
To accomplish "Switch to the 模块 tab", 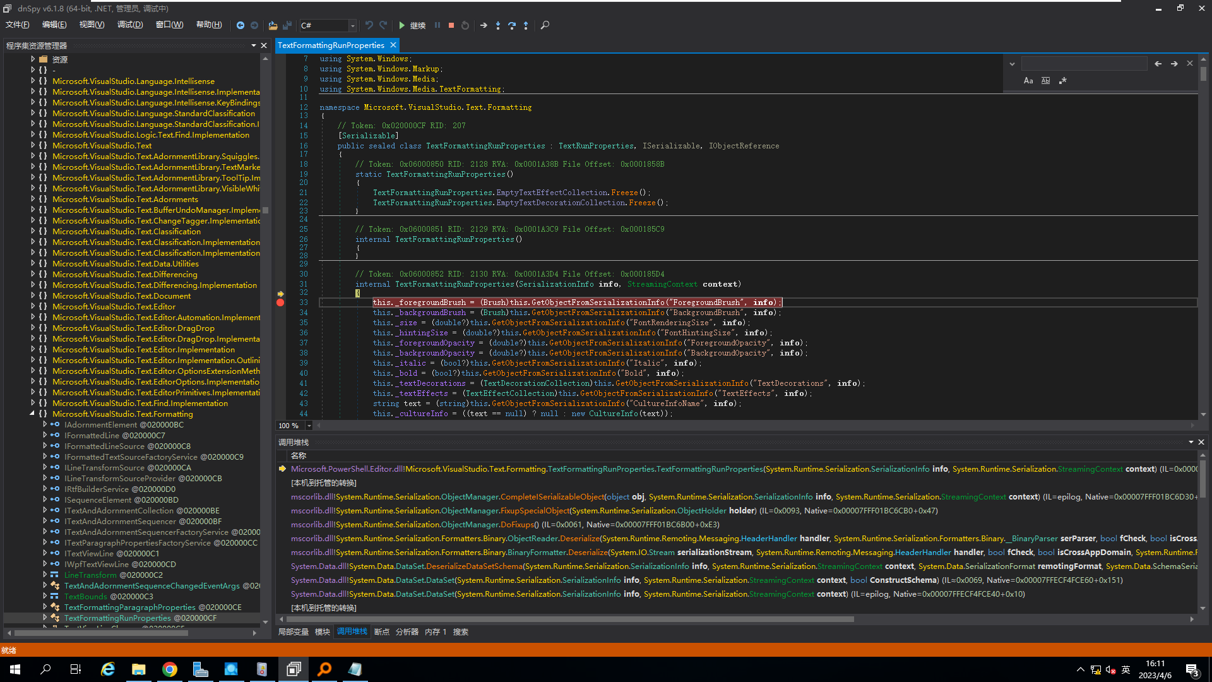I will point(323,631).
